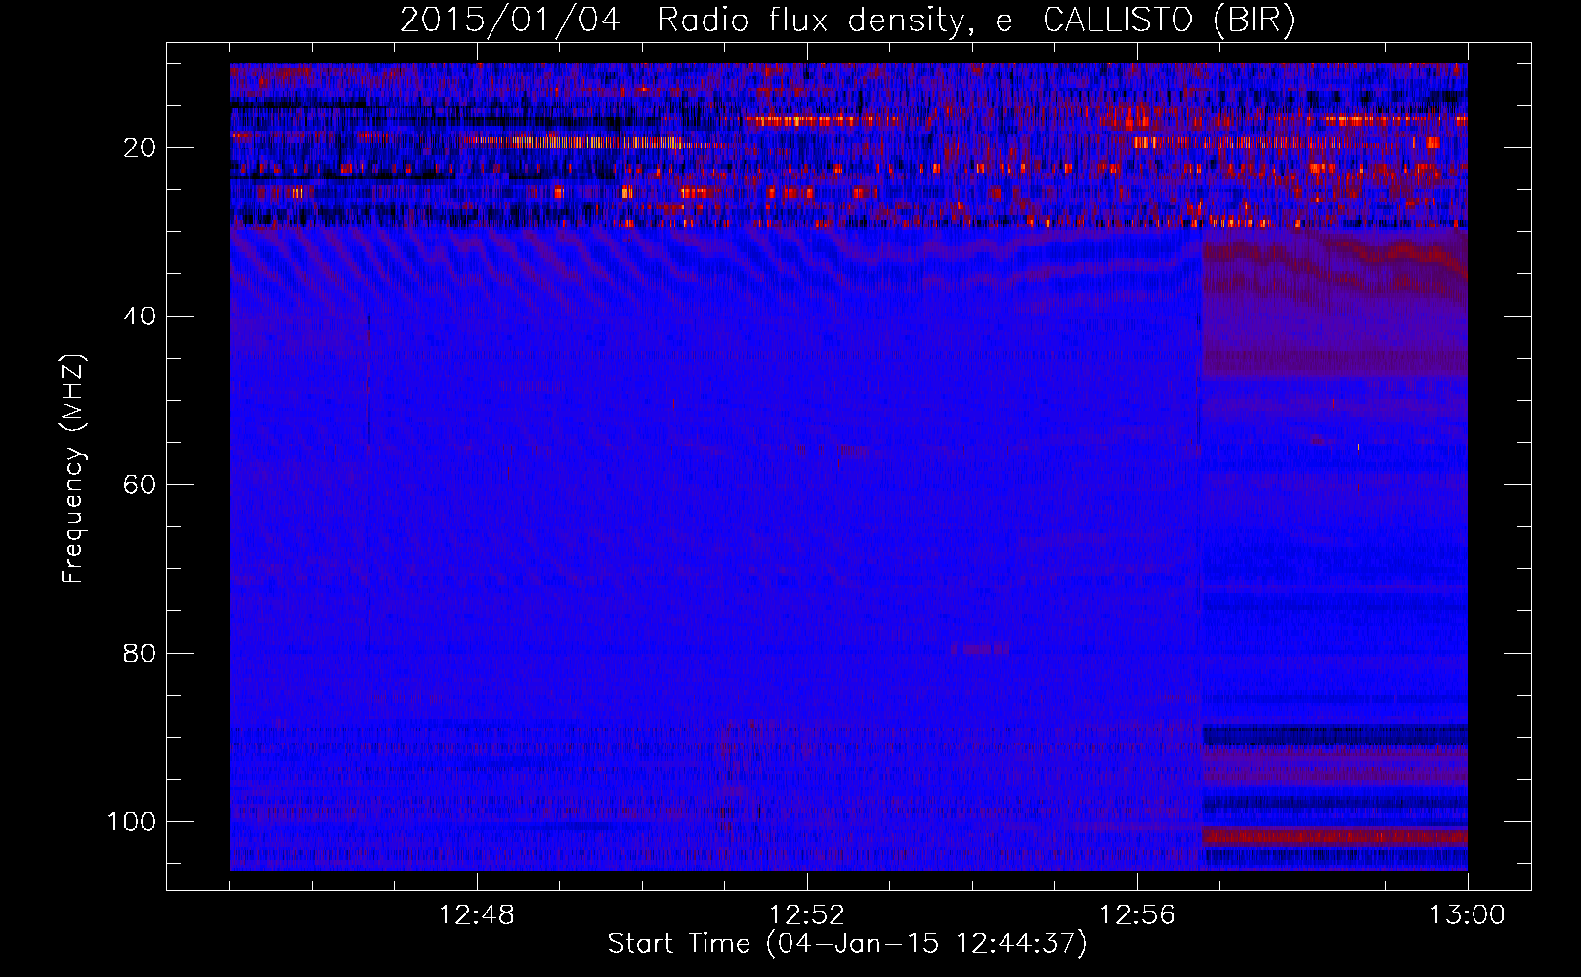Viewport: 1581px width, 977px height.
Task: Click the plot title "Radio flux density, e-CALLISTO (BIR)"
Action: click(x=975, y=21)
